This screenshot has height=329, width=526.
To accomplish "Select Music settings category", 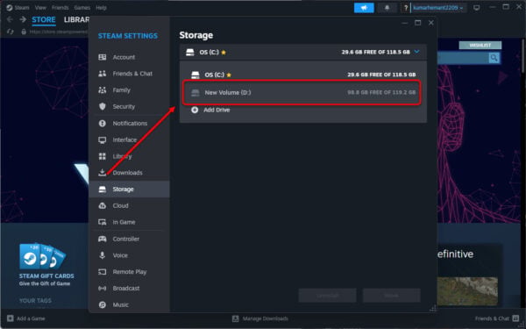I will tap(129, 304).
